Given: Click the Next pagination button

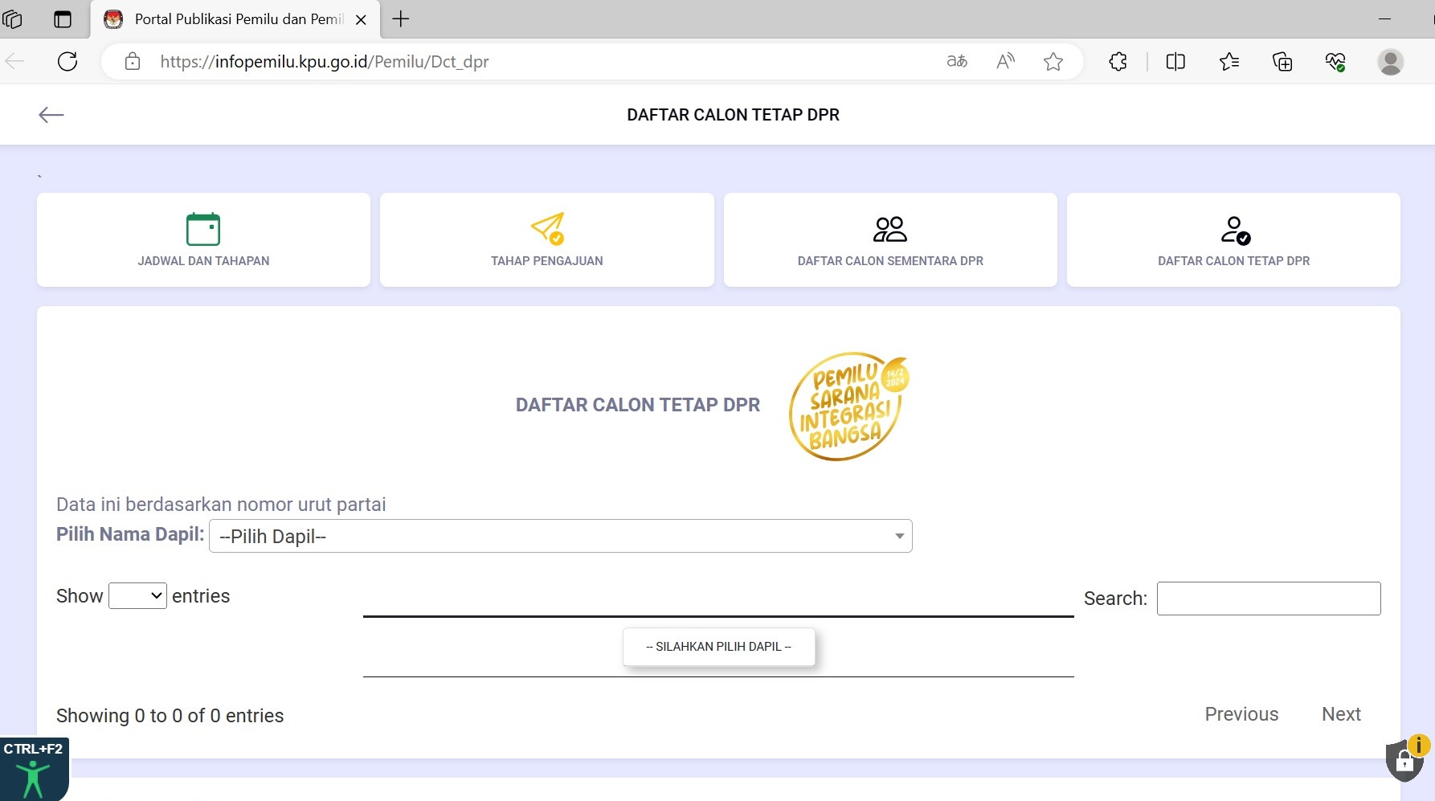Looking at the screenshot, I should pos(1340,714).
